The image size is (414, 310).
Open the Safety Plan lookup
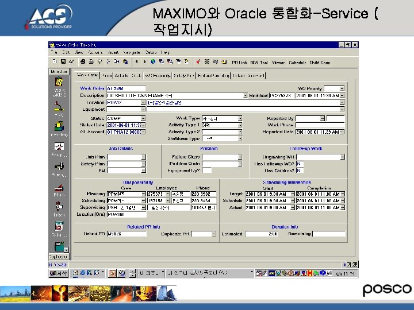(143, 164)
